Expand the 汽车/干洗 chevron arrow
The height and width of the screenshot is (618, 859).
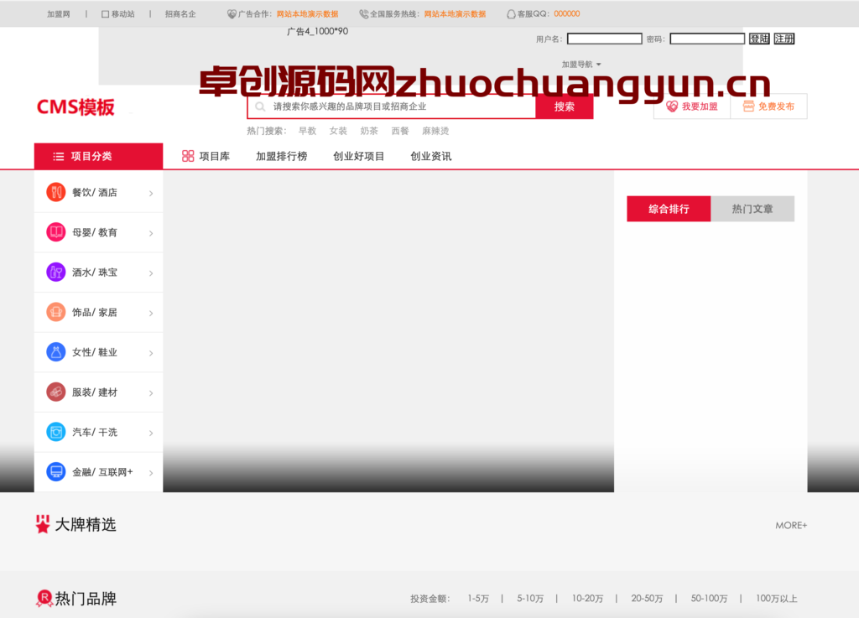click(151, 433)
